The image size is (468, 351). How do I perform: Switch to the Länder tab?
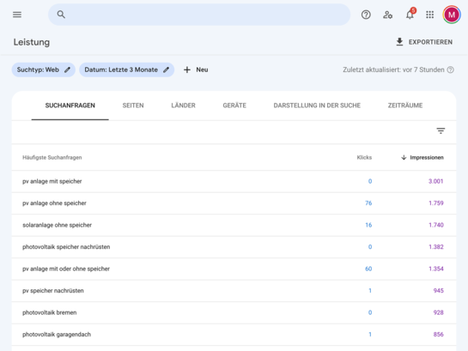(x=183, y=106)
